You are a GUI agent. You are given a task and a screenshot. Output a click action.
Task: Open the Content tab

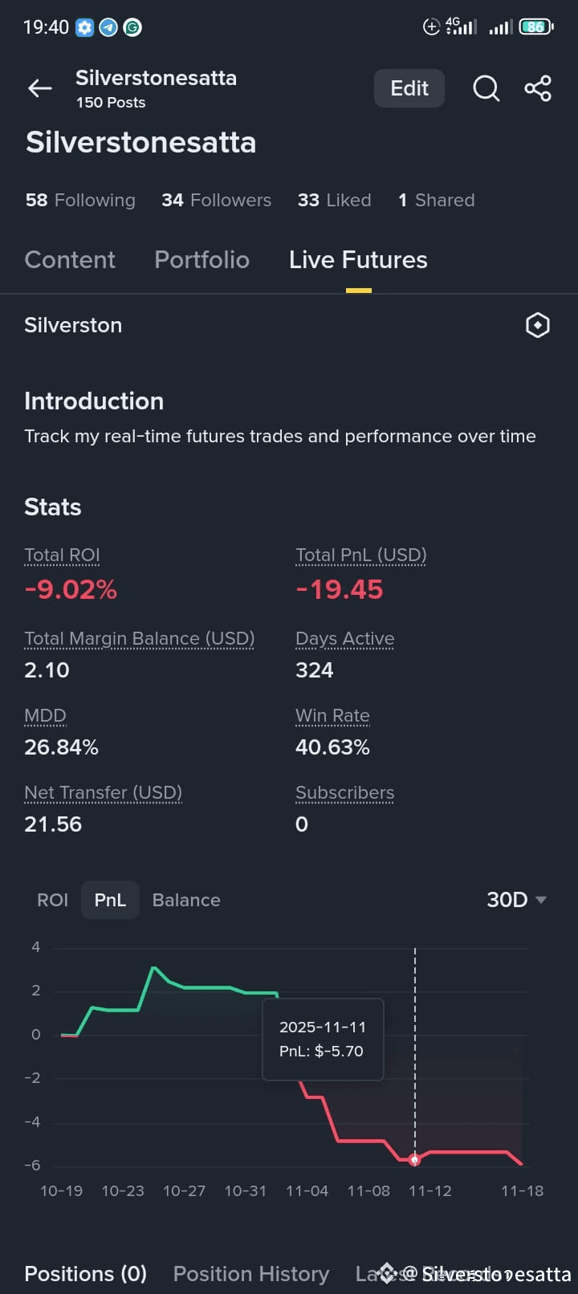(70, 260)
